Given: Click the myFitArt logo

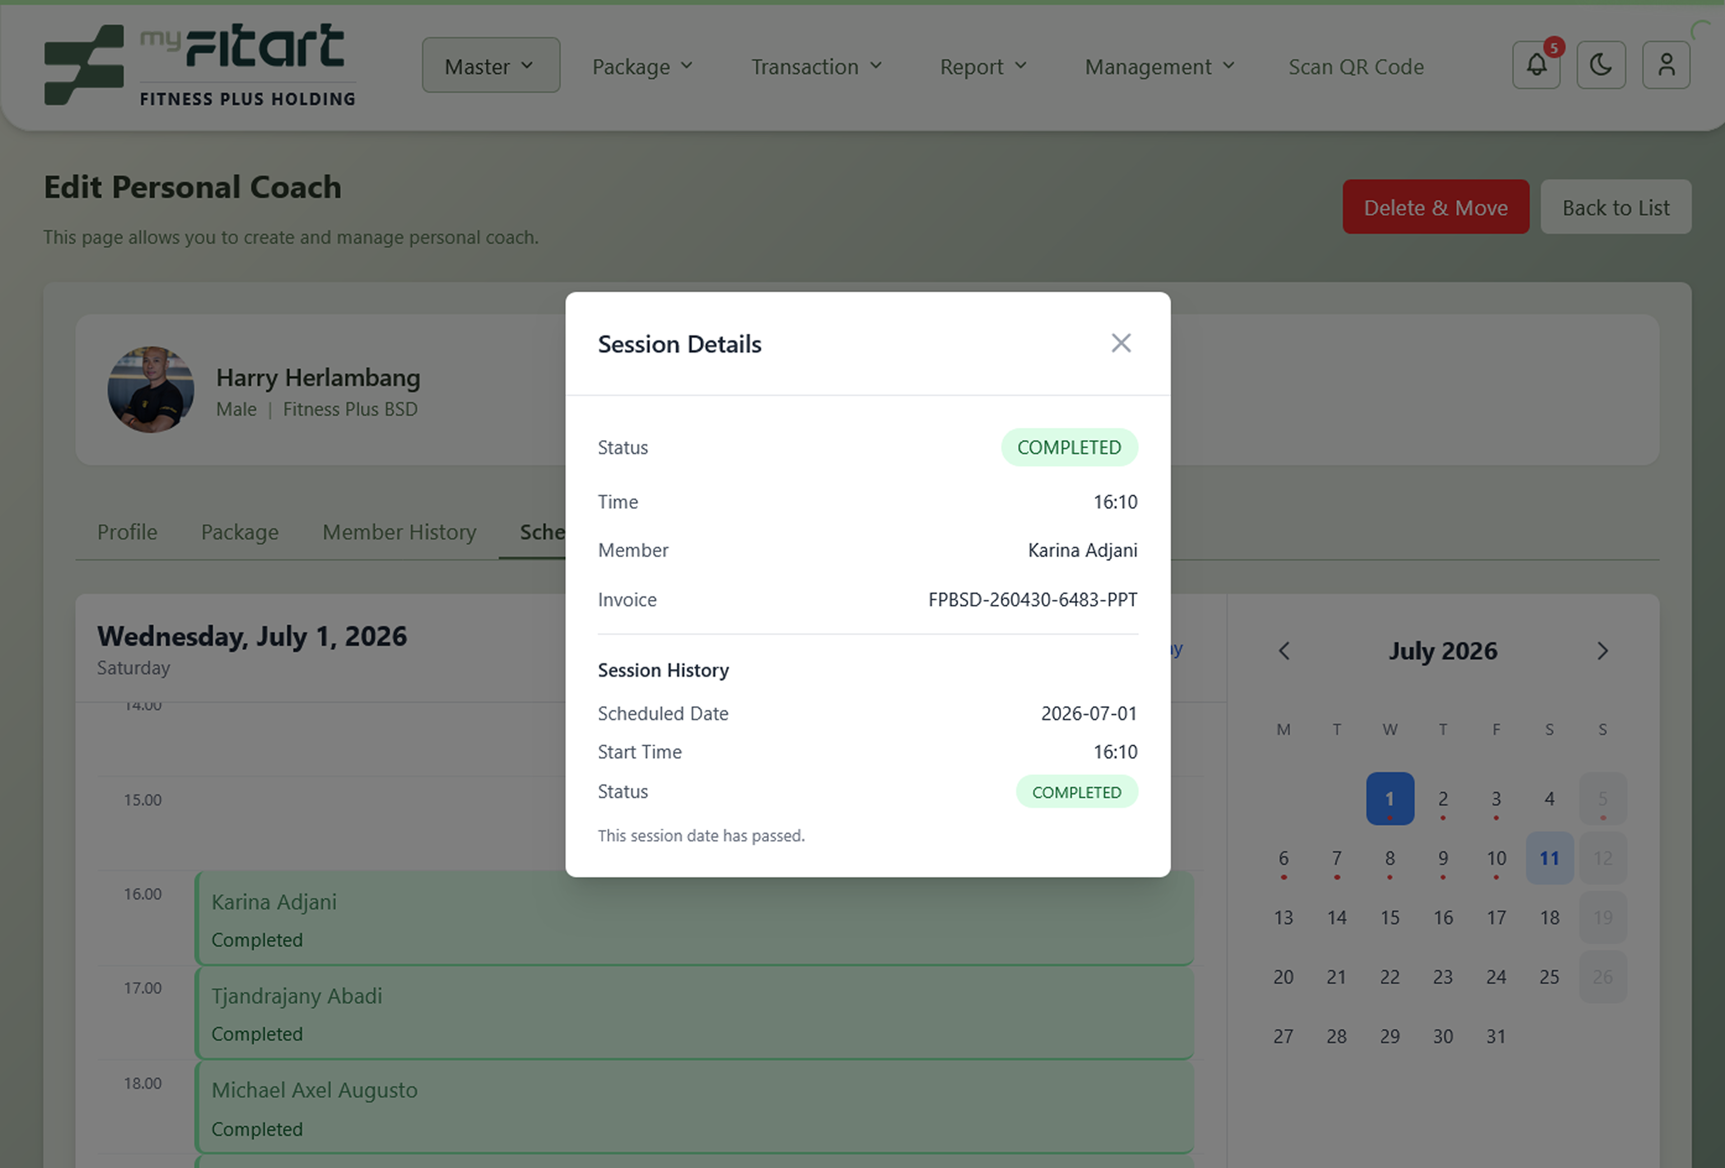Looking at the screenshot, I should tap(200, 66).
